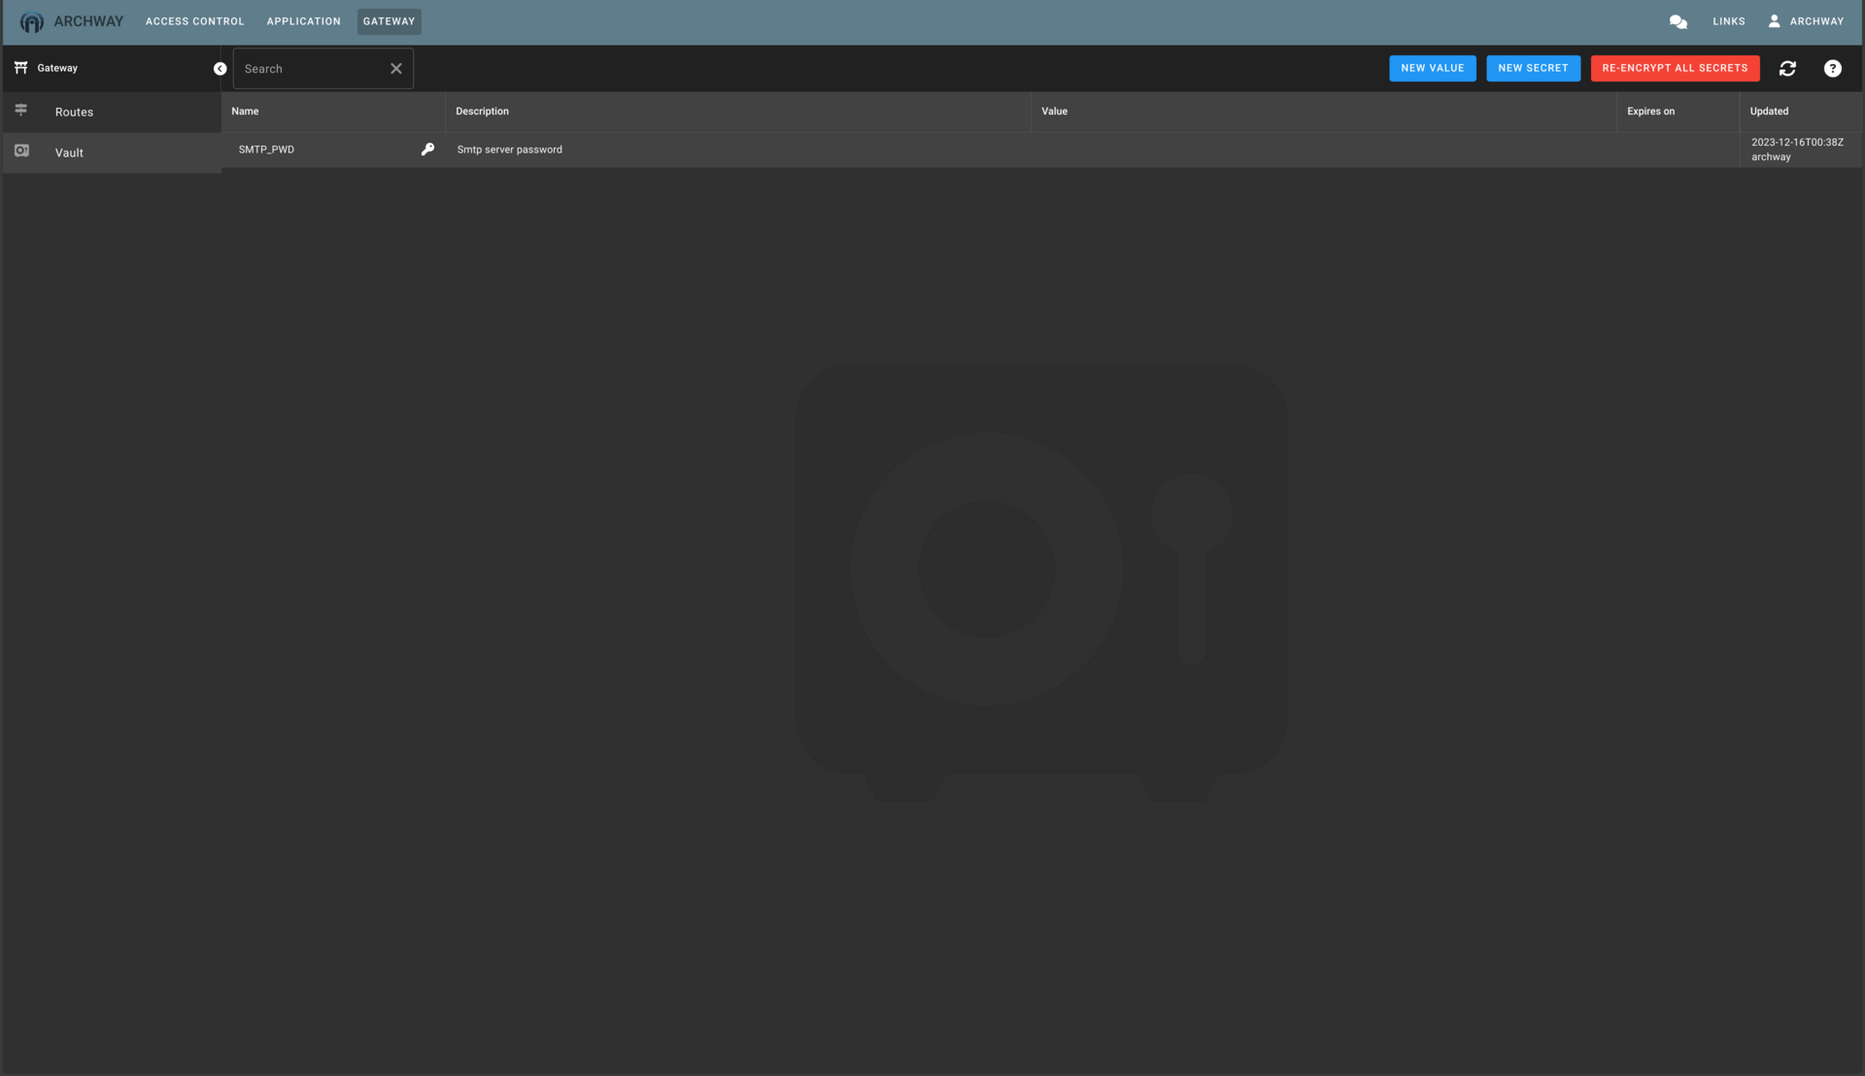Click the key icon on SMTP_PWD row

pos(427,150)
